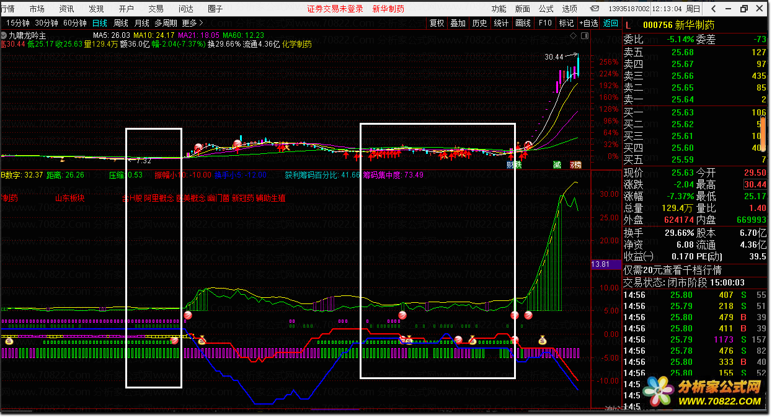Switch to the 60分钟 period tab
Screen dimensions: 772x417
tap(75, 23)
